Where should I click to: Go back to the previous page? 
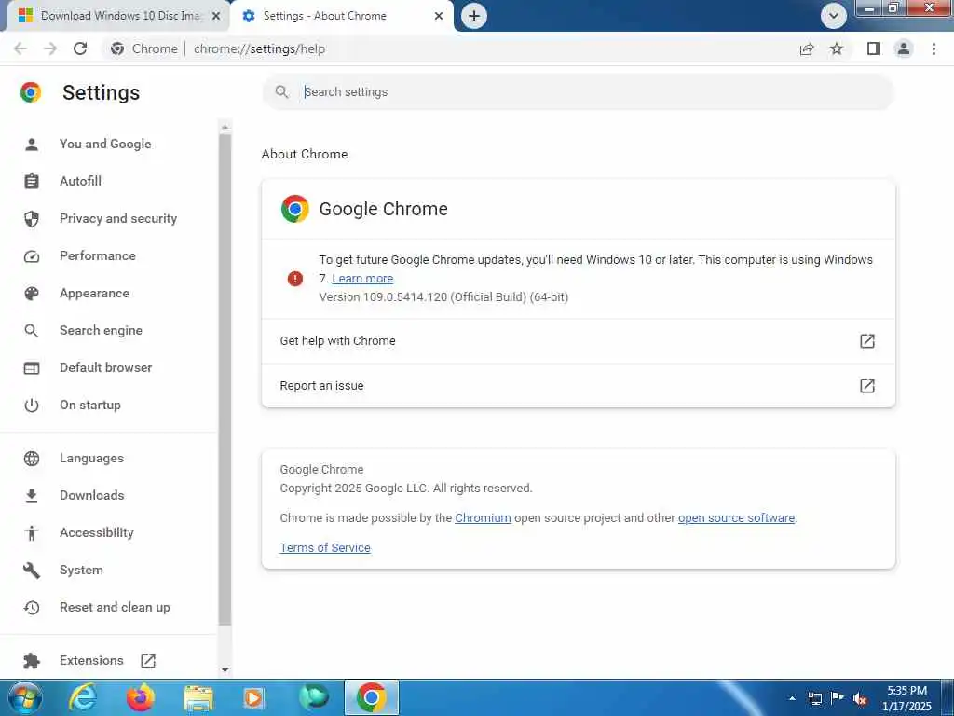[20, 48]
